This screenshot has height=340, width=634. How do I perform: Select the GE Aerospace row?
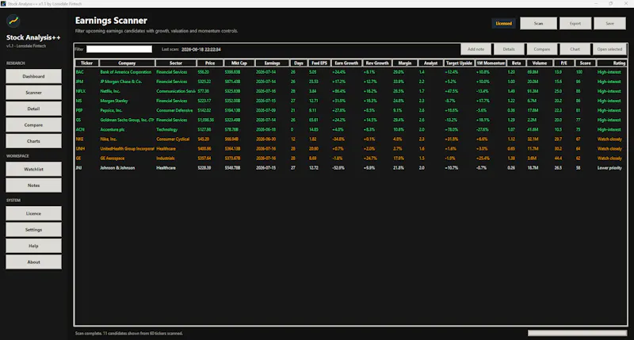(x=351, y=159)
